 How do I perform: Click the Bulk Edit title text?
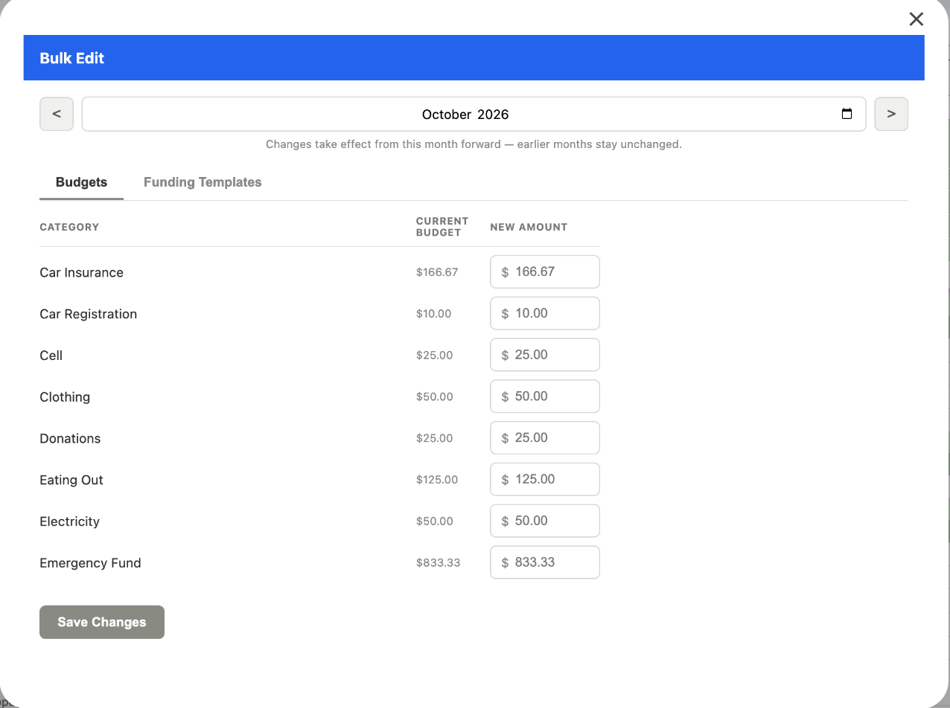72,58
